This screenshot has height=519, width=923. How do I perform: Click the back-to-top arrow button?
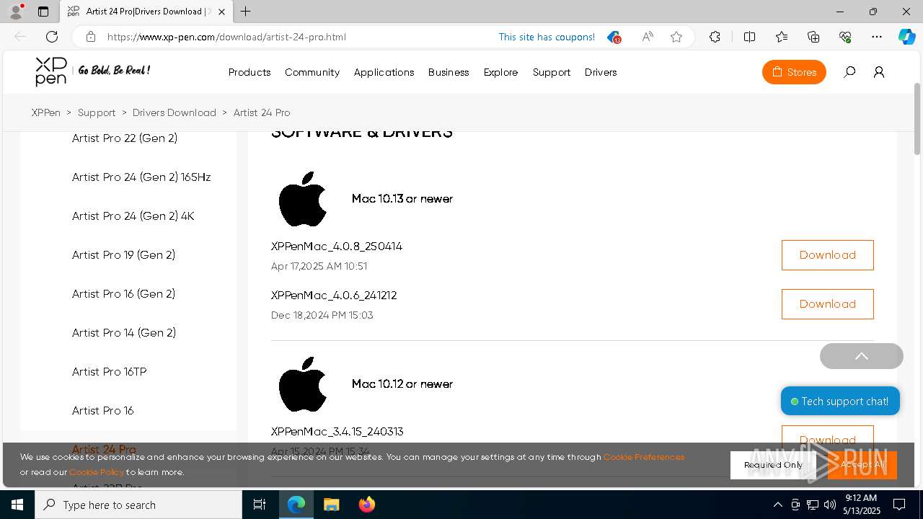coord(861,356)
